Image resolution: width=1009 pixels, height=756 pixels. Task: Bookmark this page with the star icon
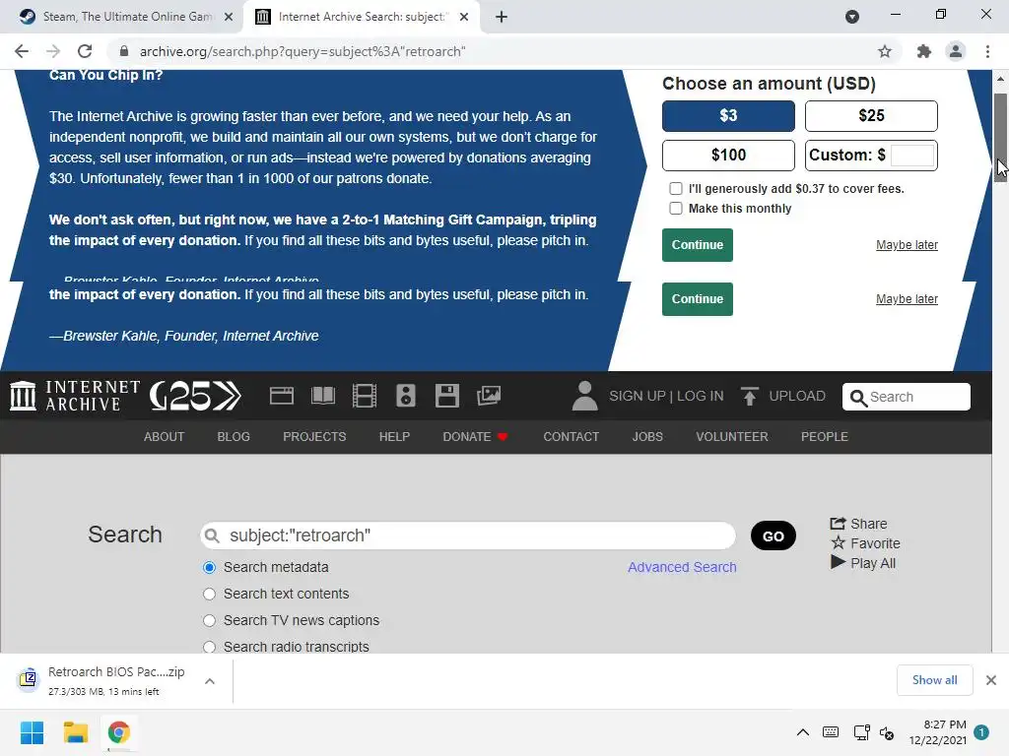tap(885, 51)
